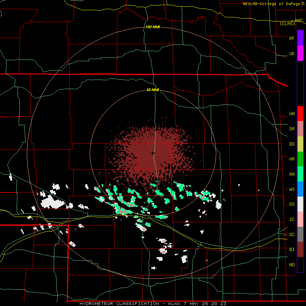
Task: Click the GR legend label
Action: (x=292, y=129)
